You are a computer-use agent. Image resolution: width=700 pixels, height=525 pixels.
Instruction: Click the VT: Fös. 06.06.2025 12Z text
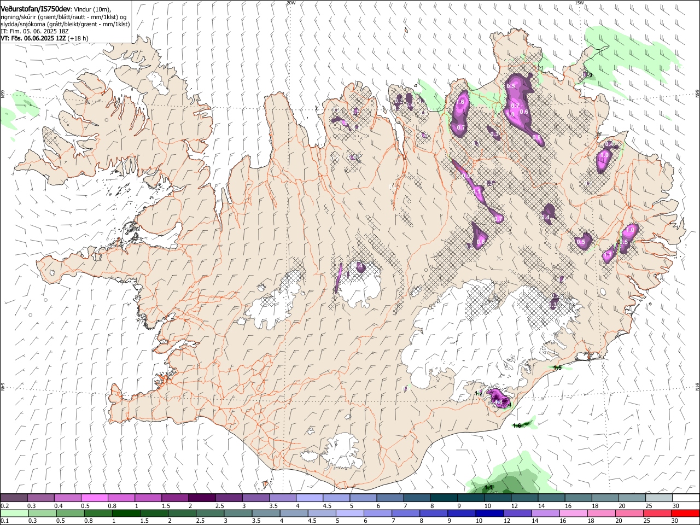tap(33, 38)
